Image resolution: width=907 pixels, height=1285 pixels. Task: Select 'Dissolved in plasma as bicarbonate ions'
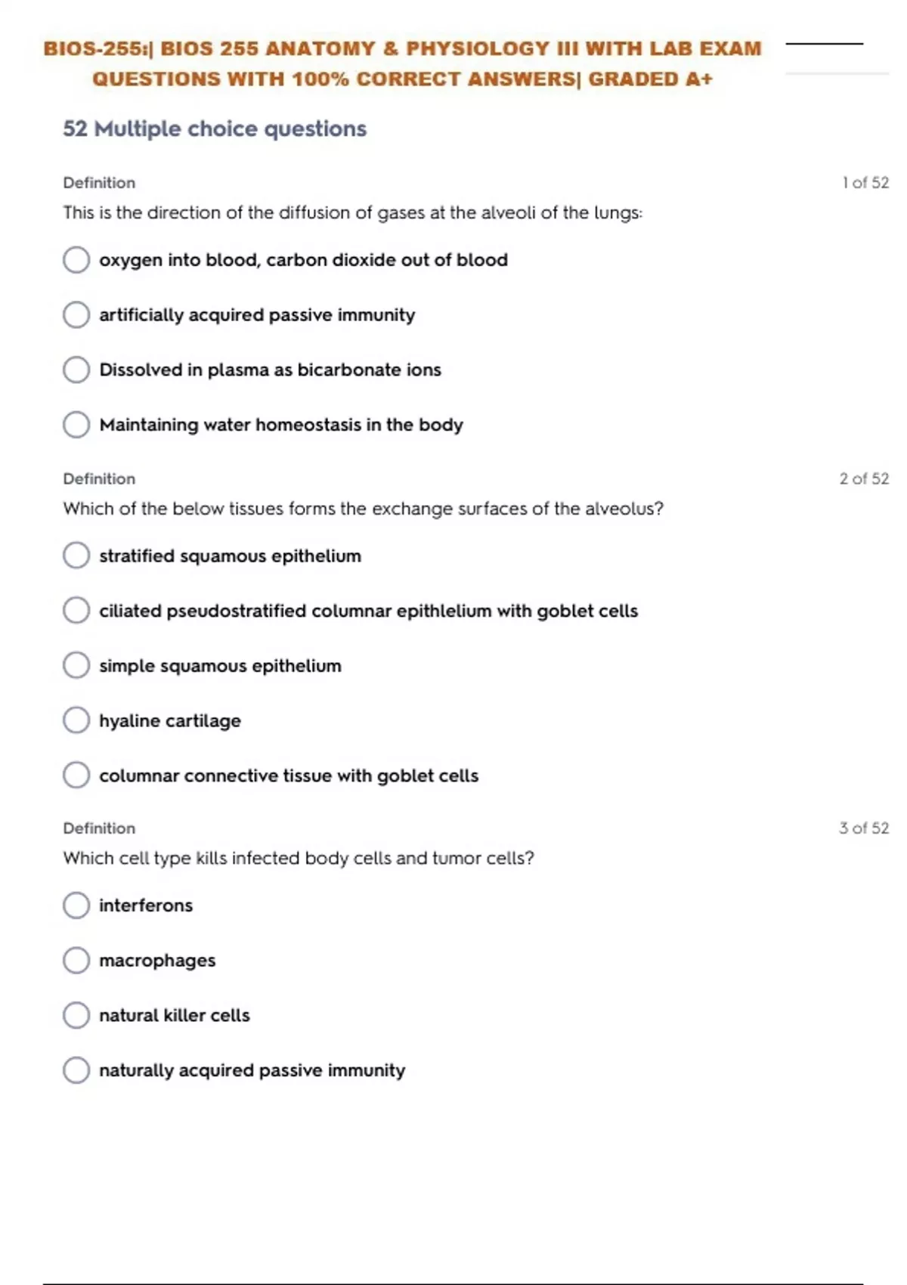pos(76,370)
